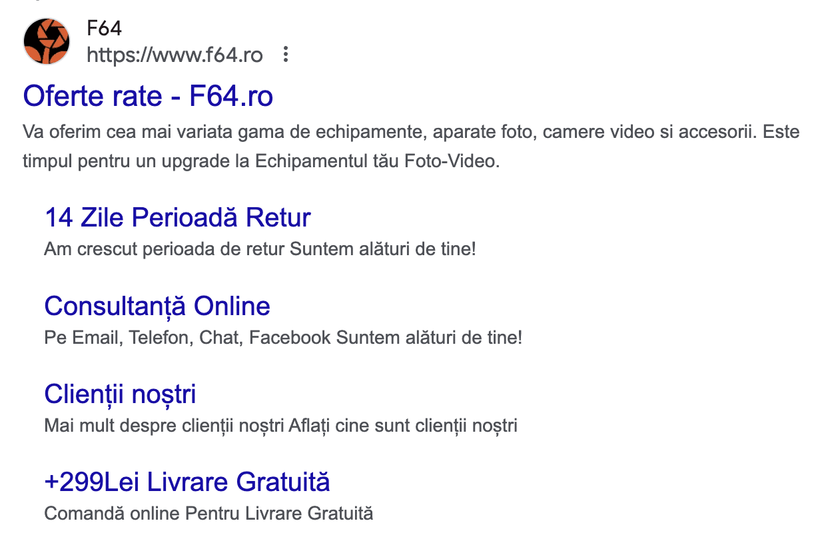Click 'Suntem alături de tine!' under 14 Zile Retur

tap(383, 249)
